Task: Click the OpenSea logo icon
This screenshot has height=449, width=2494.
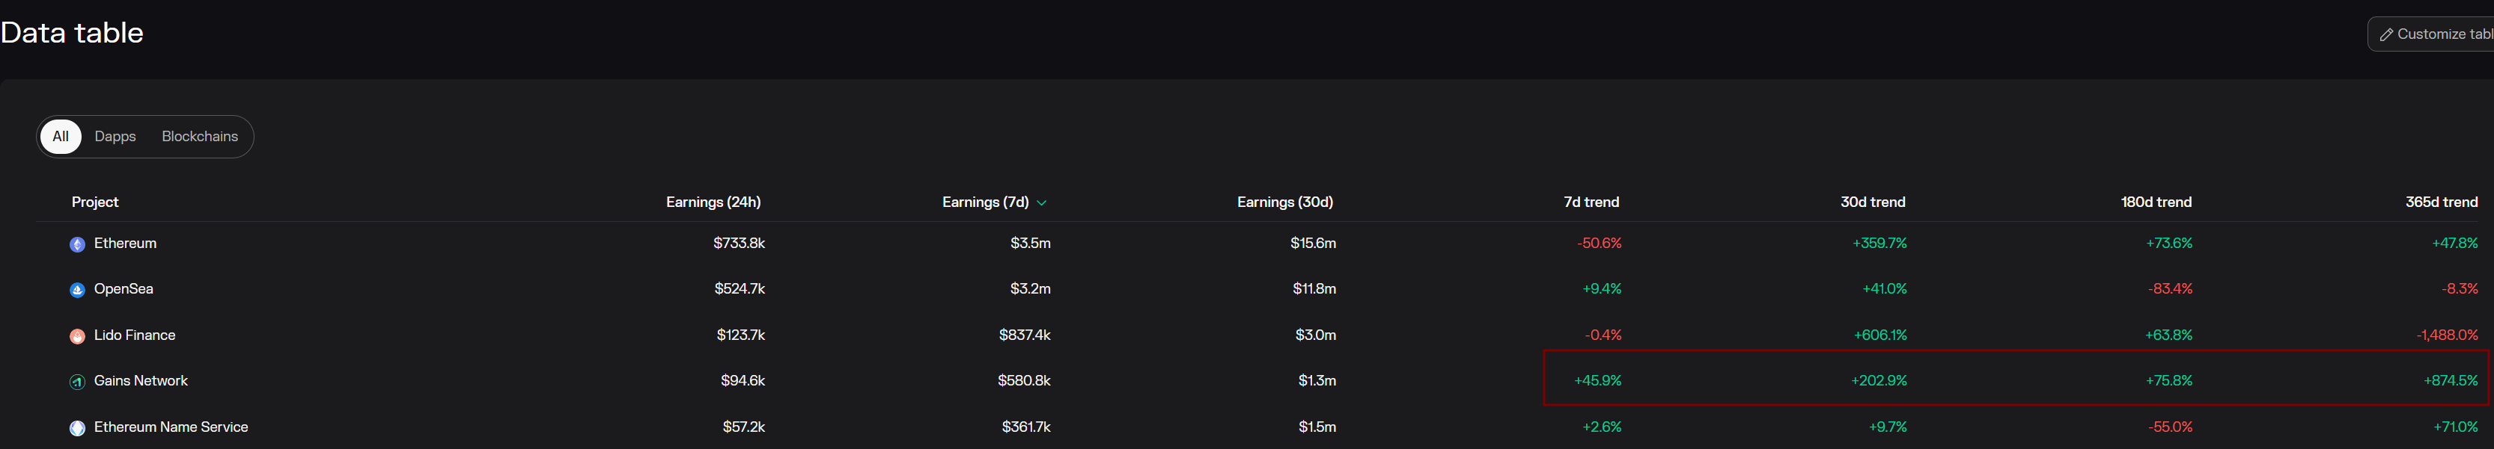Action: [x=77, y=290]
